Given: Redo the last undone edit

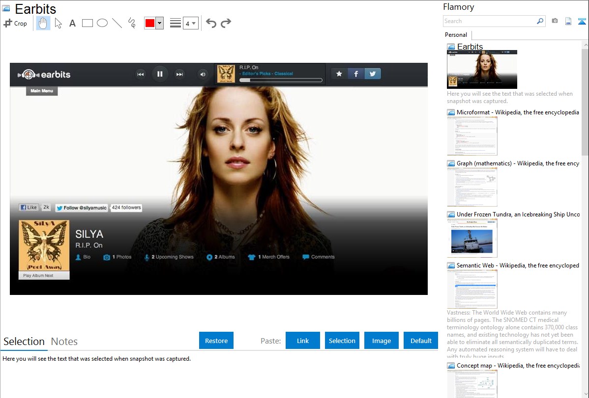Looking at the screenshot, I should tap(226, 23).
